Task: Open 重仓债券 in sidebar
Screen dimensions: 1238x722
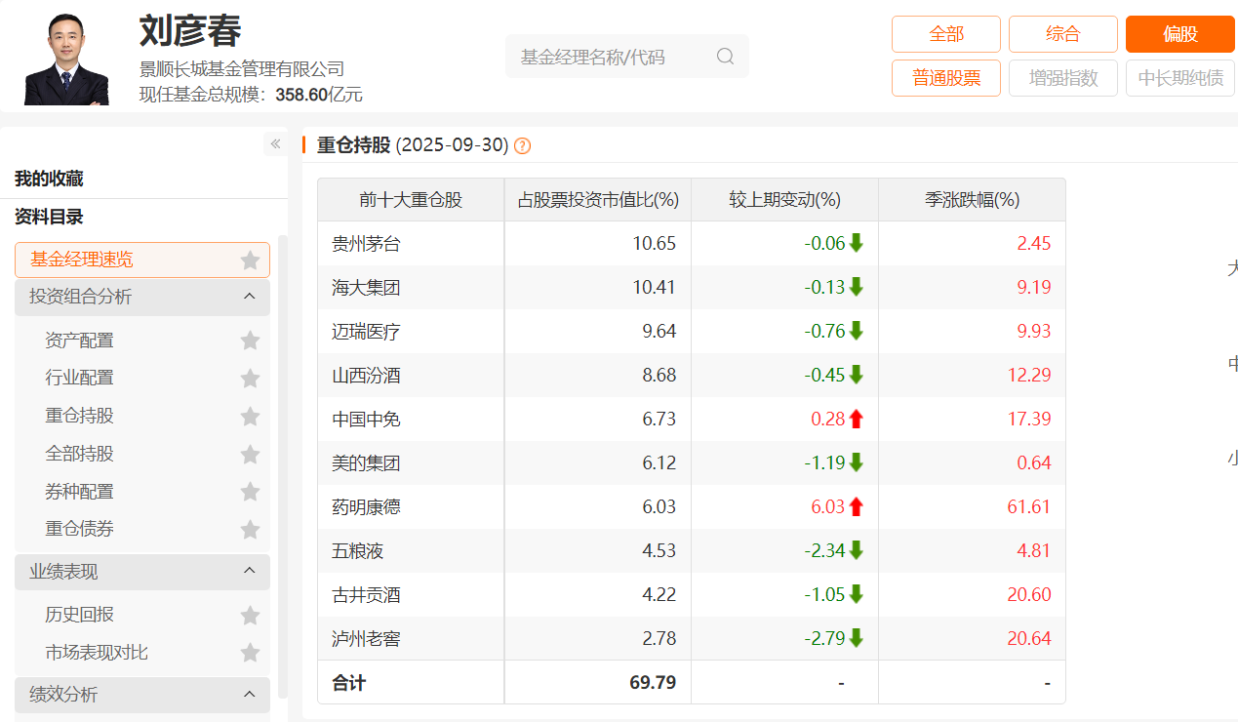Action: click(x=79, y=529)
